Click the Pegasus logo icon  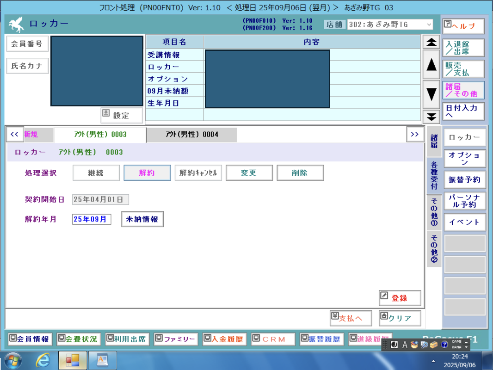point(17,24)
